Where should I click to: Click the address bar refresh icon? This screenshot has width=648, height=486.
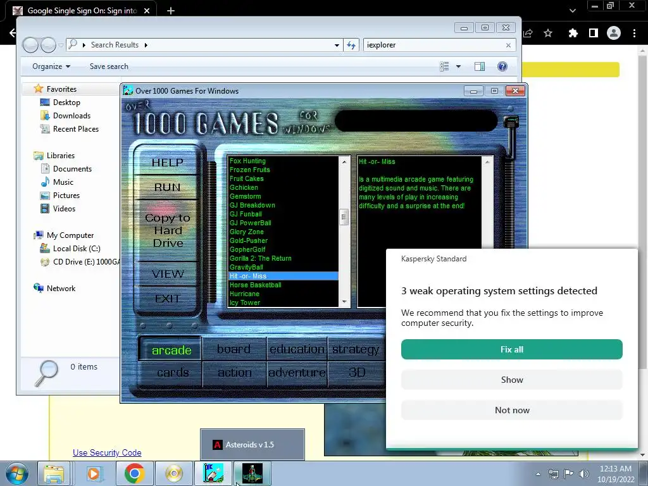click(351, 45)
